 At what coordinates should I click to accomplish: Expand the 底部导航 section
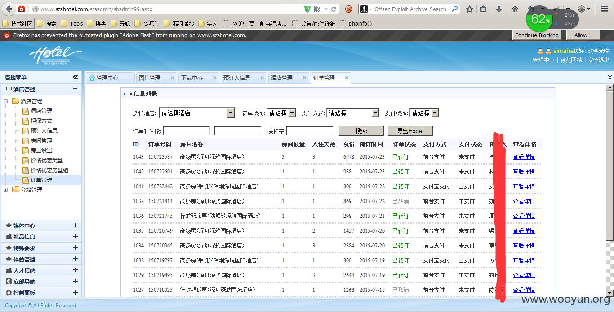(x=75, y=282)
